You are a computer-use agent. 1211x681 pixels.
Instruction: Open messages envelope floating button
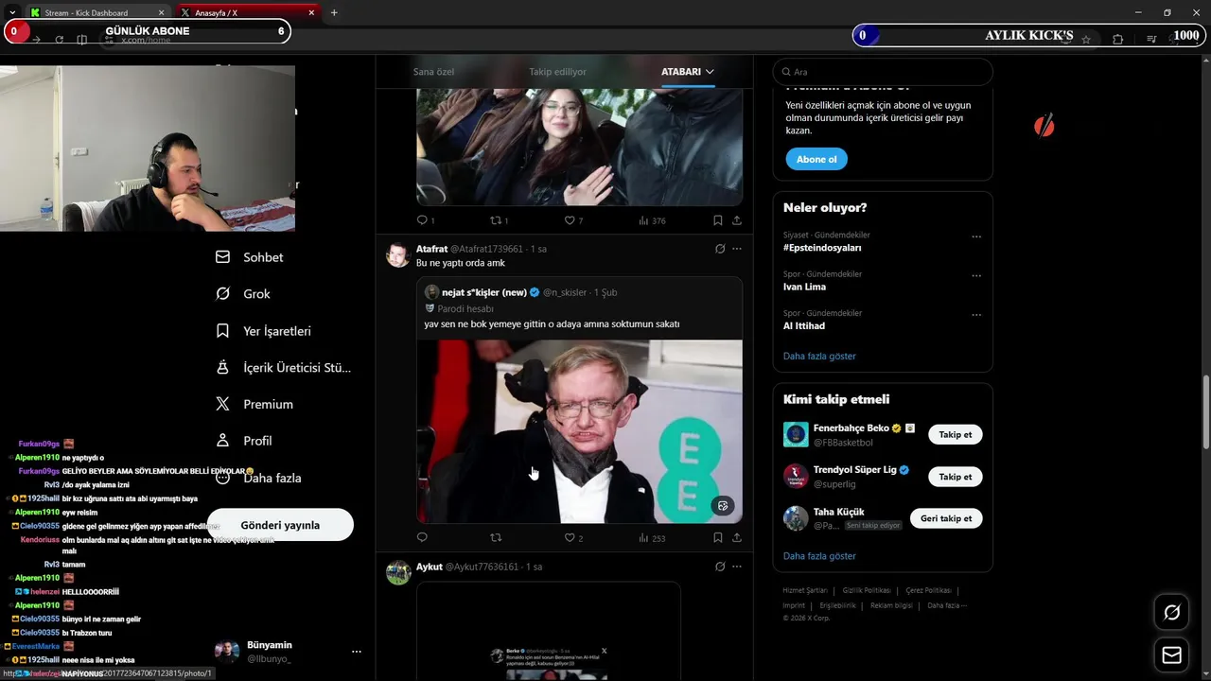[x=1171, y=655]
